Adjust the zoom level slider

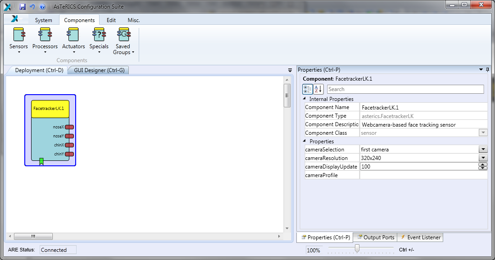tap(357, 249)
